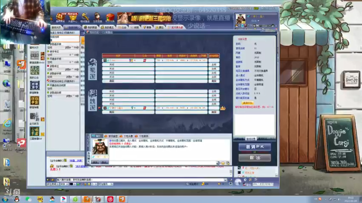
Task: Click the lobby chat vertical scrollbar
Action: [x=231, y=171]
